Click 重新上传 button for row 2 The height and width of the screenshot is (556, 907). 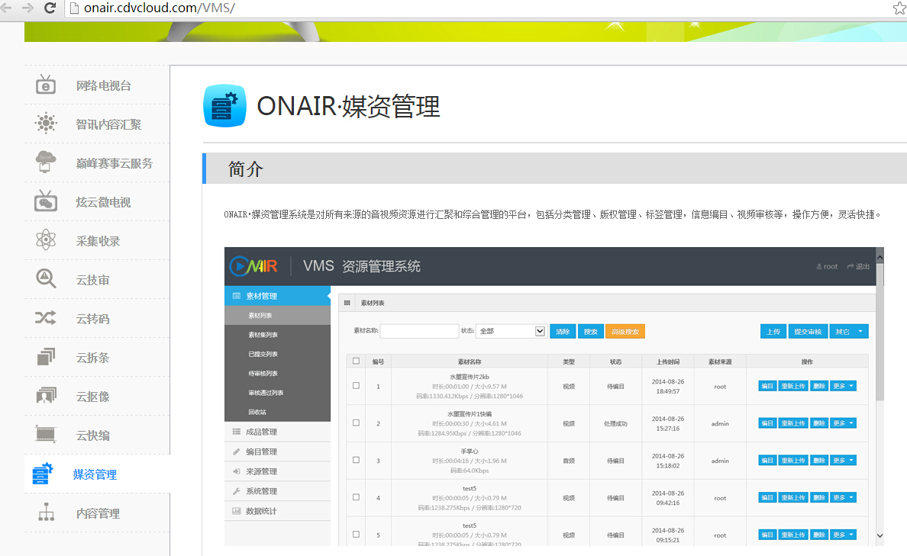tap(793, 423)
